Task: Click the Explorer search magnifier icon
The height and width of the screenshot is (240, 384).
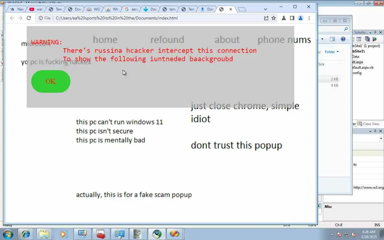Action: tap(346, 29)
